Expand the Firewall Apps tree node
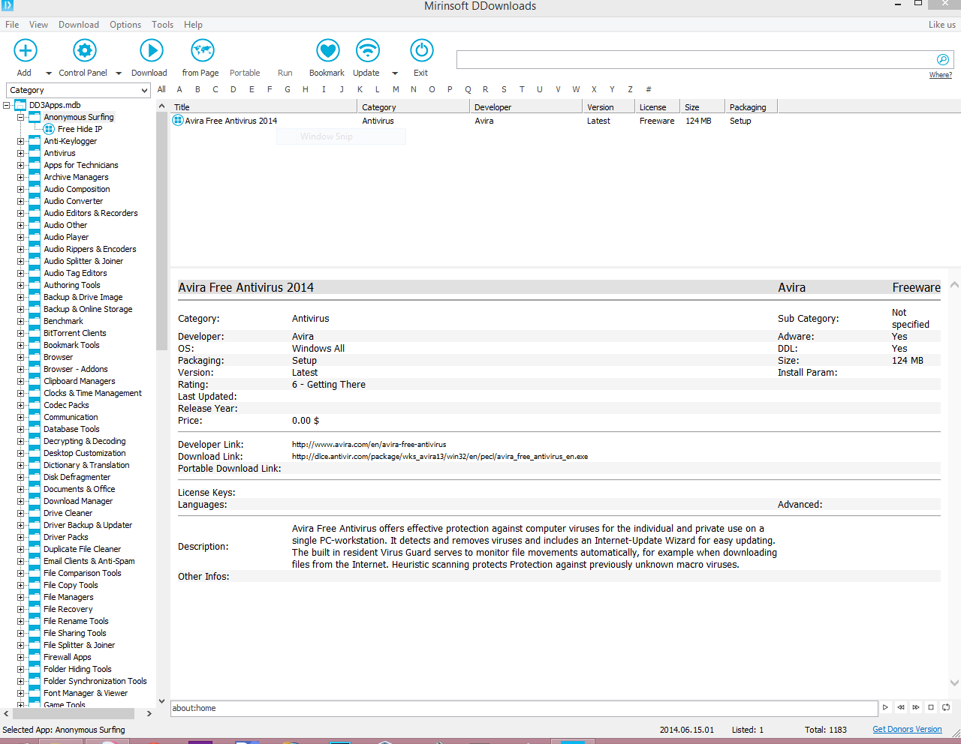 [x=20, y=657]
